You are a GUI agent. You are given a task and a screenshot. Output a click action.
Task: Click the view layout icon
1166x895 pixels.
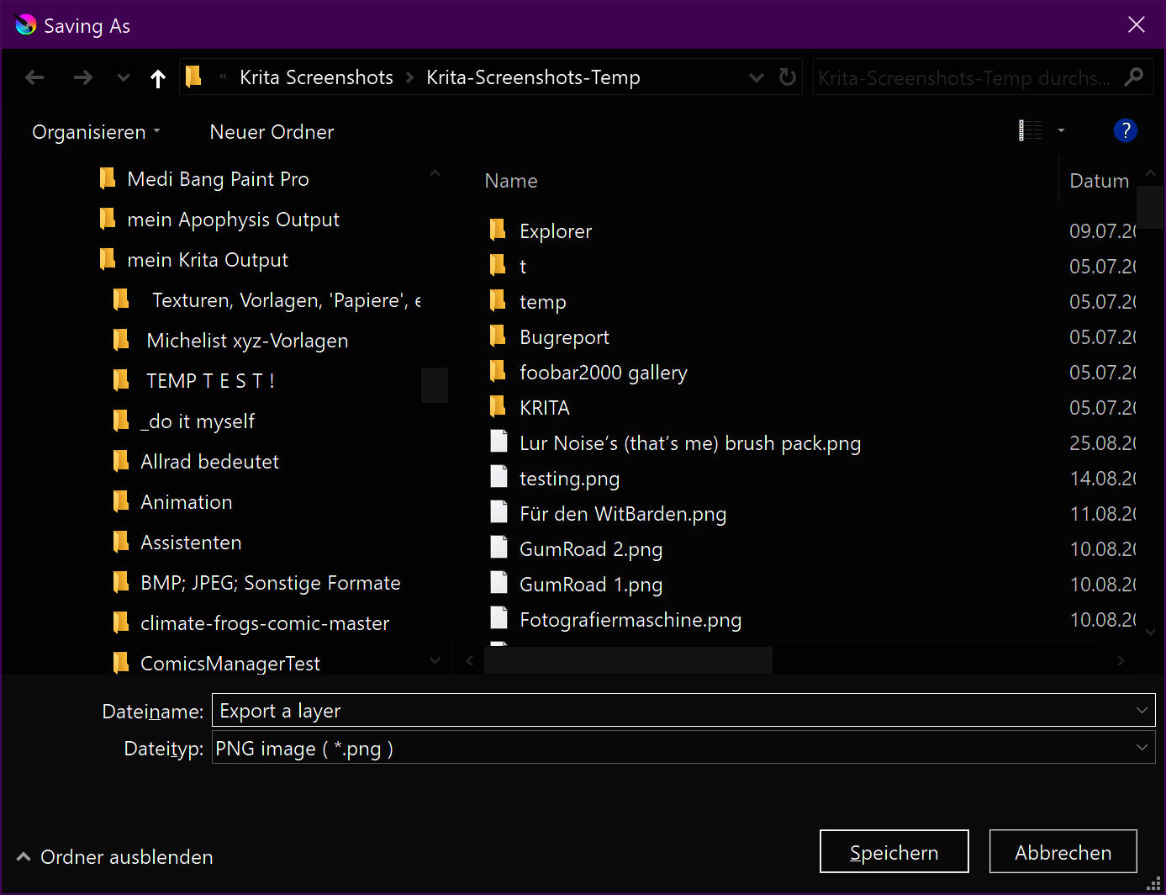point(1030,131)
